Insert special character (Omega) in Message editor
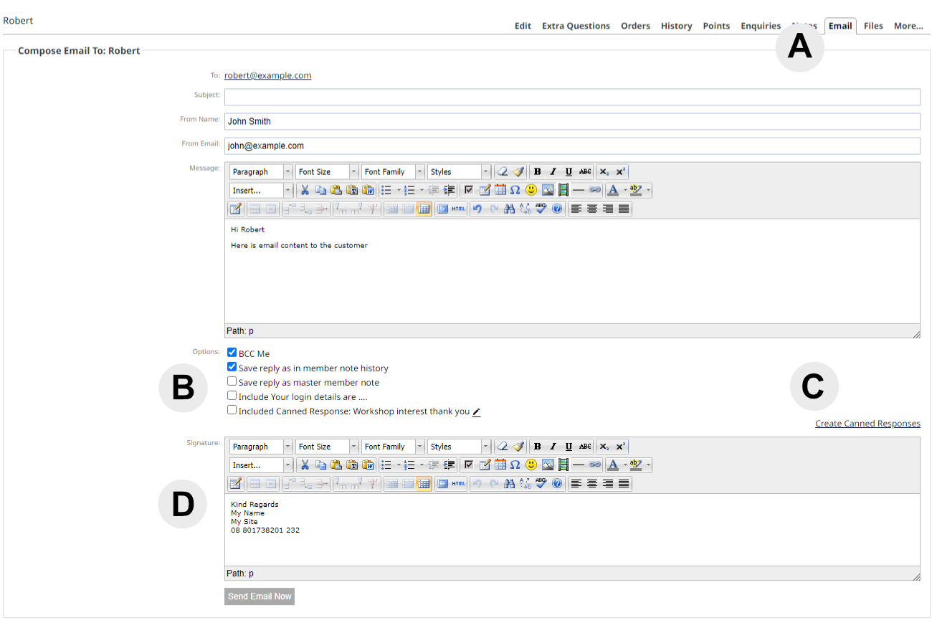 [515, 191]
